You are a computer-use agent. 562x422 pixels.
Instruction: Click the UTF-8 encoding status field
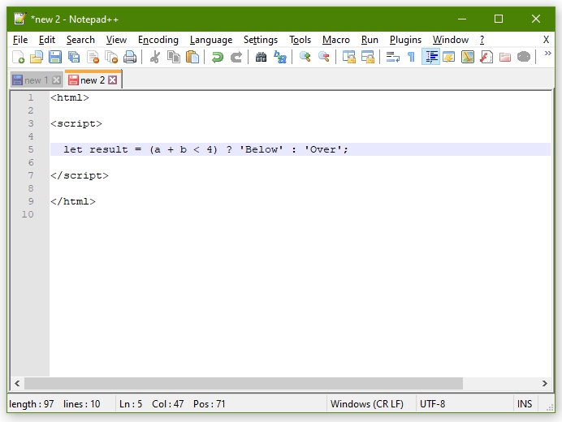click(x=433, y=404)
